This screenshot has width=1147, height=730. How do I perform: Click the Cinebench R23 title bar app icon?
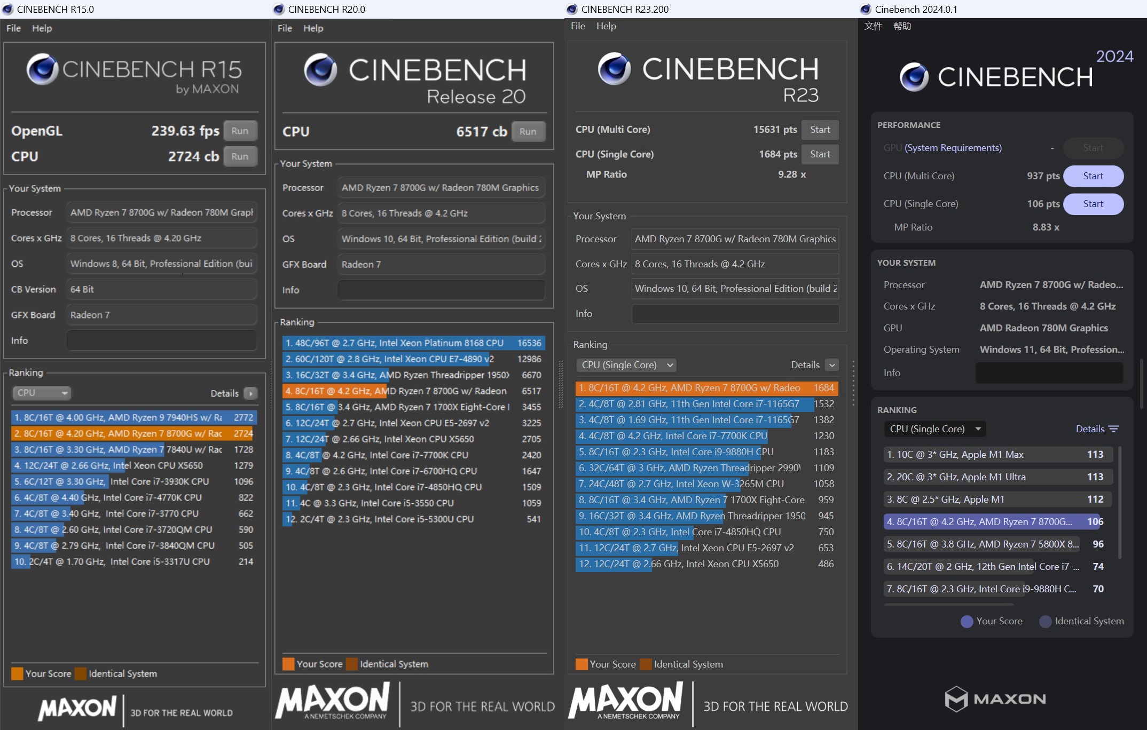tap(572, 9)
